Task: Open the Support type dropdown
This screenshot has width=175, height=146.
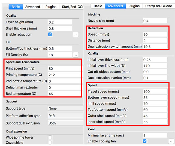Action: [66, 108]
